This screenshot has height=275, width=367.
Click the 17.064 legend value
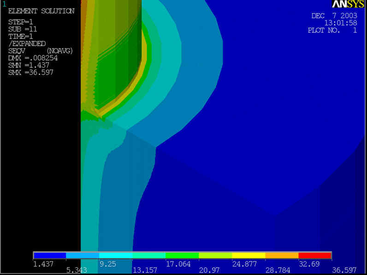click(178, 264)
